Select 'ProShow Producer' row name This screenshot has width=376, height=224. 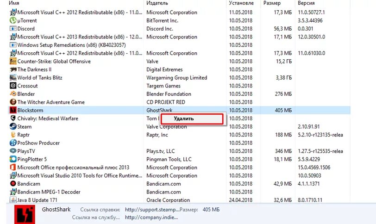38,143
